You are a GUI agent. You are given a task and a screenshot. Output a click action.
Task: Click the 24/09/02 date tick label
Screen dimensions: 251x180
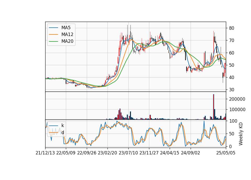(191, 153)
